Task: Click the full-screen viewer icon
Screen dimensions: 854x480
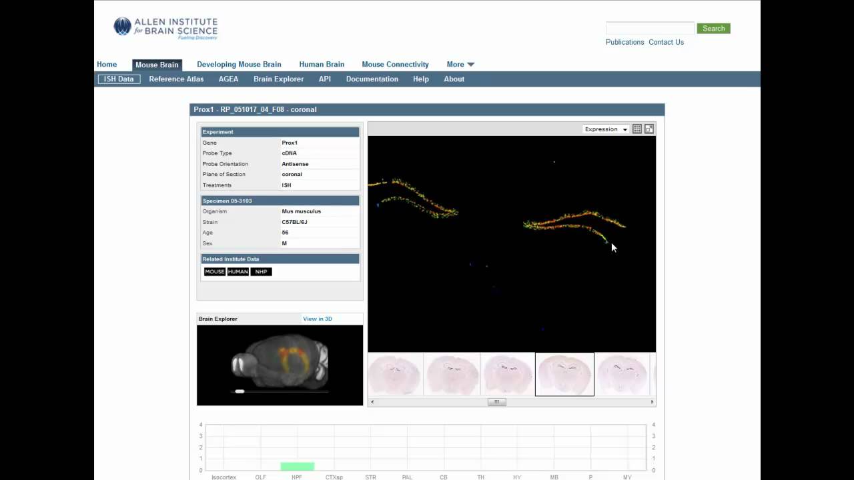Action: coord(649,129)
